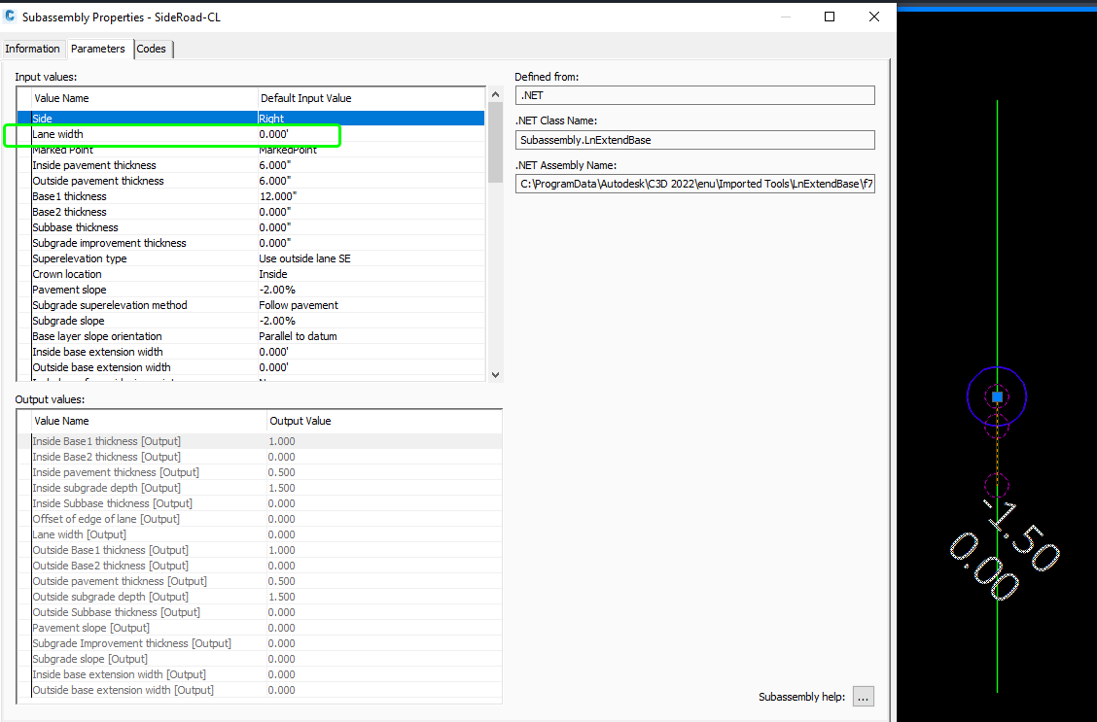This screenshot has height=722, width=1097.
Task: Click the Civil 3D app icon in title bar
Action: (x=11, y=17)
